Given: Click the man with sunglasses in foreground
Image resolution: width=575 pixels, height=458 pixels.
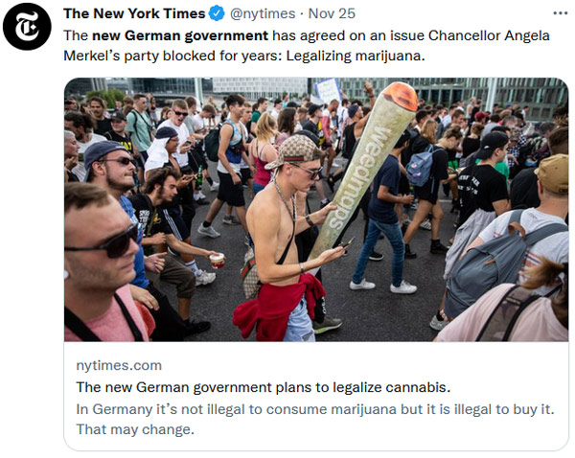Looking at the screenshot, I should pyautogui.click(x=106, y=263).
